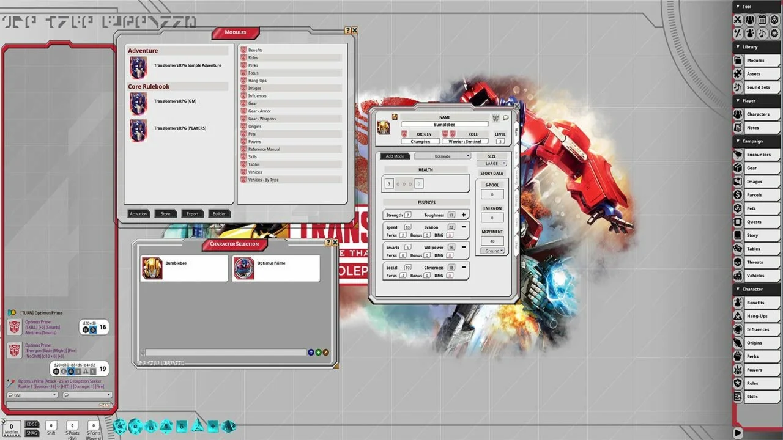Viewport: 783px width, 440px height.
Task: Click the green plus icon in Character Selection
Action: pyautogui.click(x=318, y=353)
